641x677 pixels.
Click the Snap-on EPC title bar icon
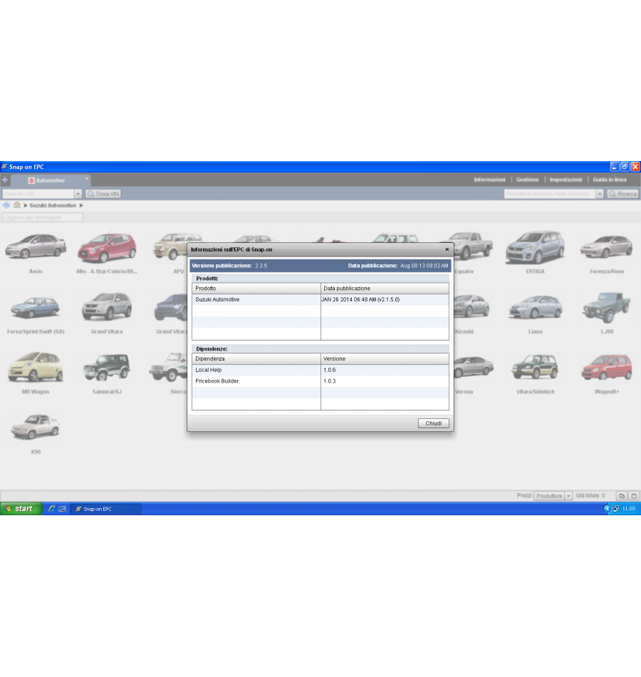click(4, 167)
